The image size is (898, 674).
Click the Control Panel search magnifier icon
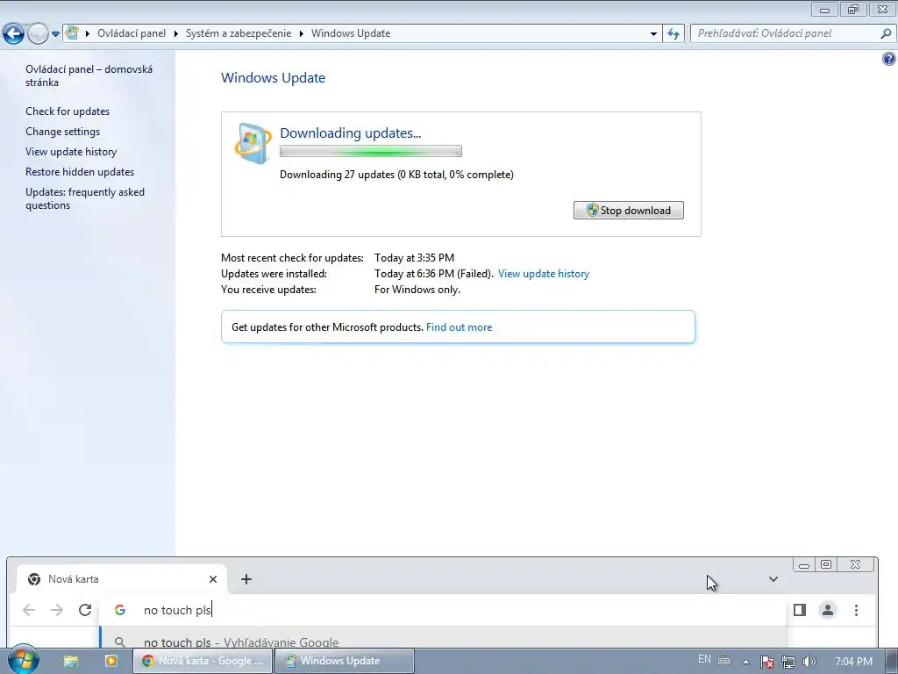tap(886, 33)
